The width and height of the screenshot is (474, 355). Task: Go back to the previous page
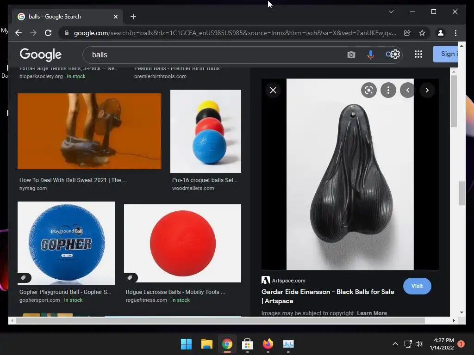[19, 33]
